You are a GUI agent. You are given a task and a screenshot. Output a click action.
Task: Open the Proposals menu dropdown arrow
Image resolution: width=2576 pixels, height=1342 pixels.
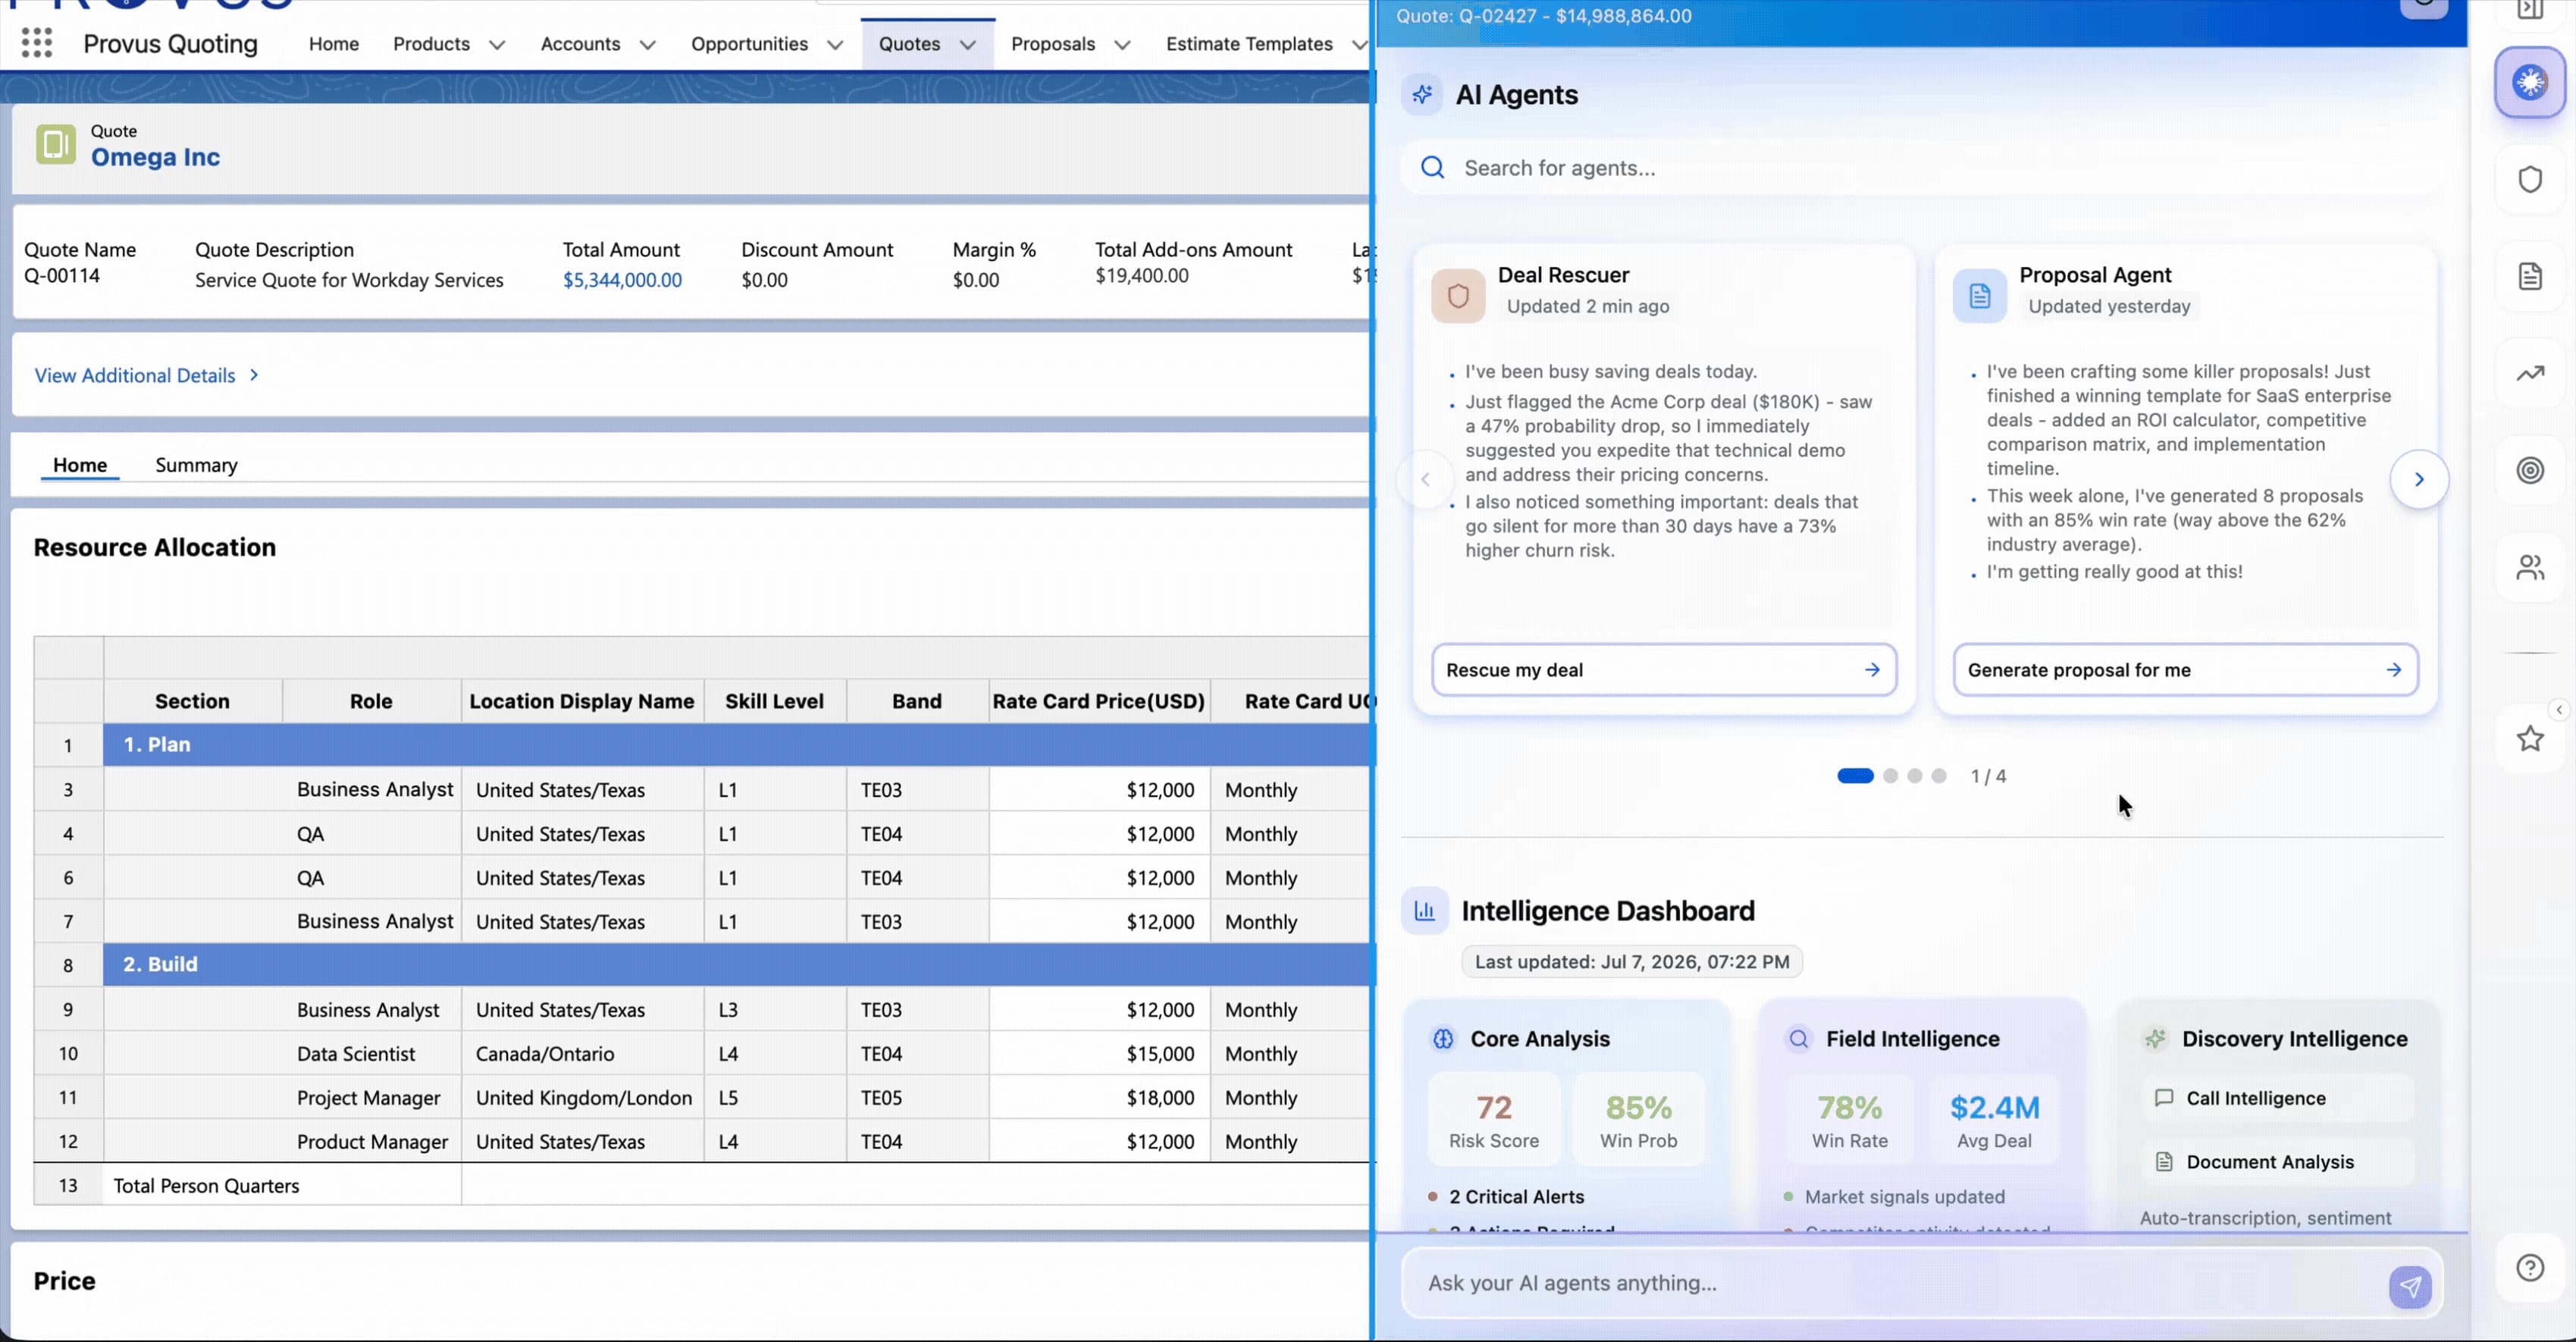click(x=1122, y=45)
